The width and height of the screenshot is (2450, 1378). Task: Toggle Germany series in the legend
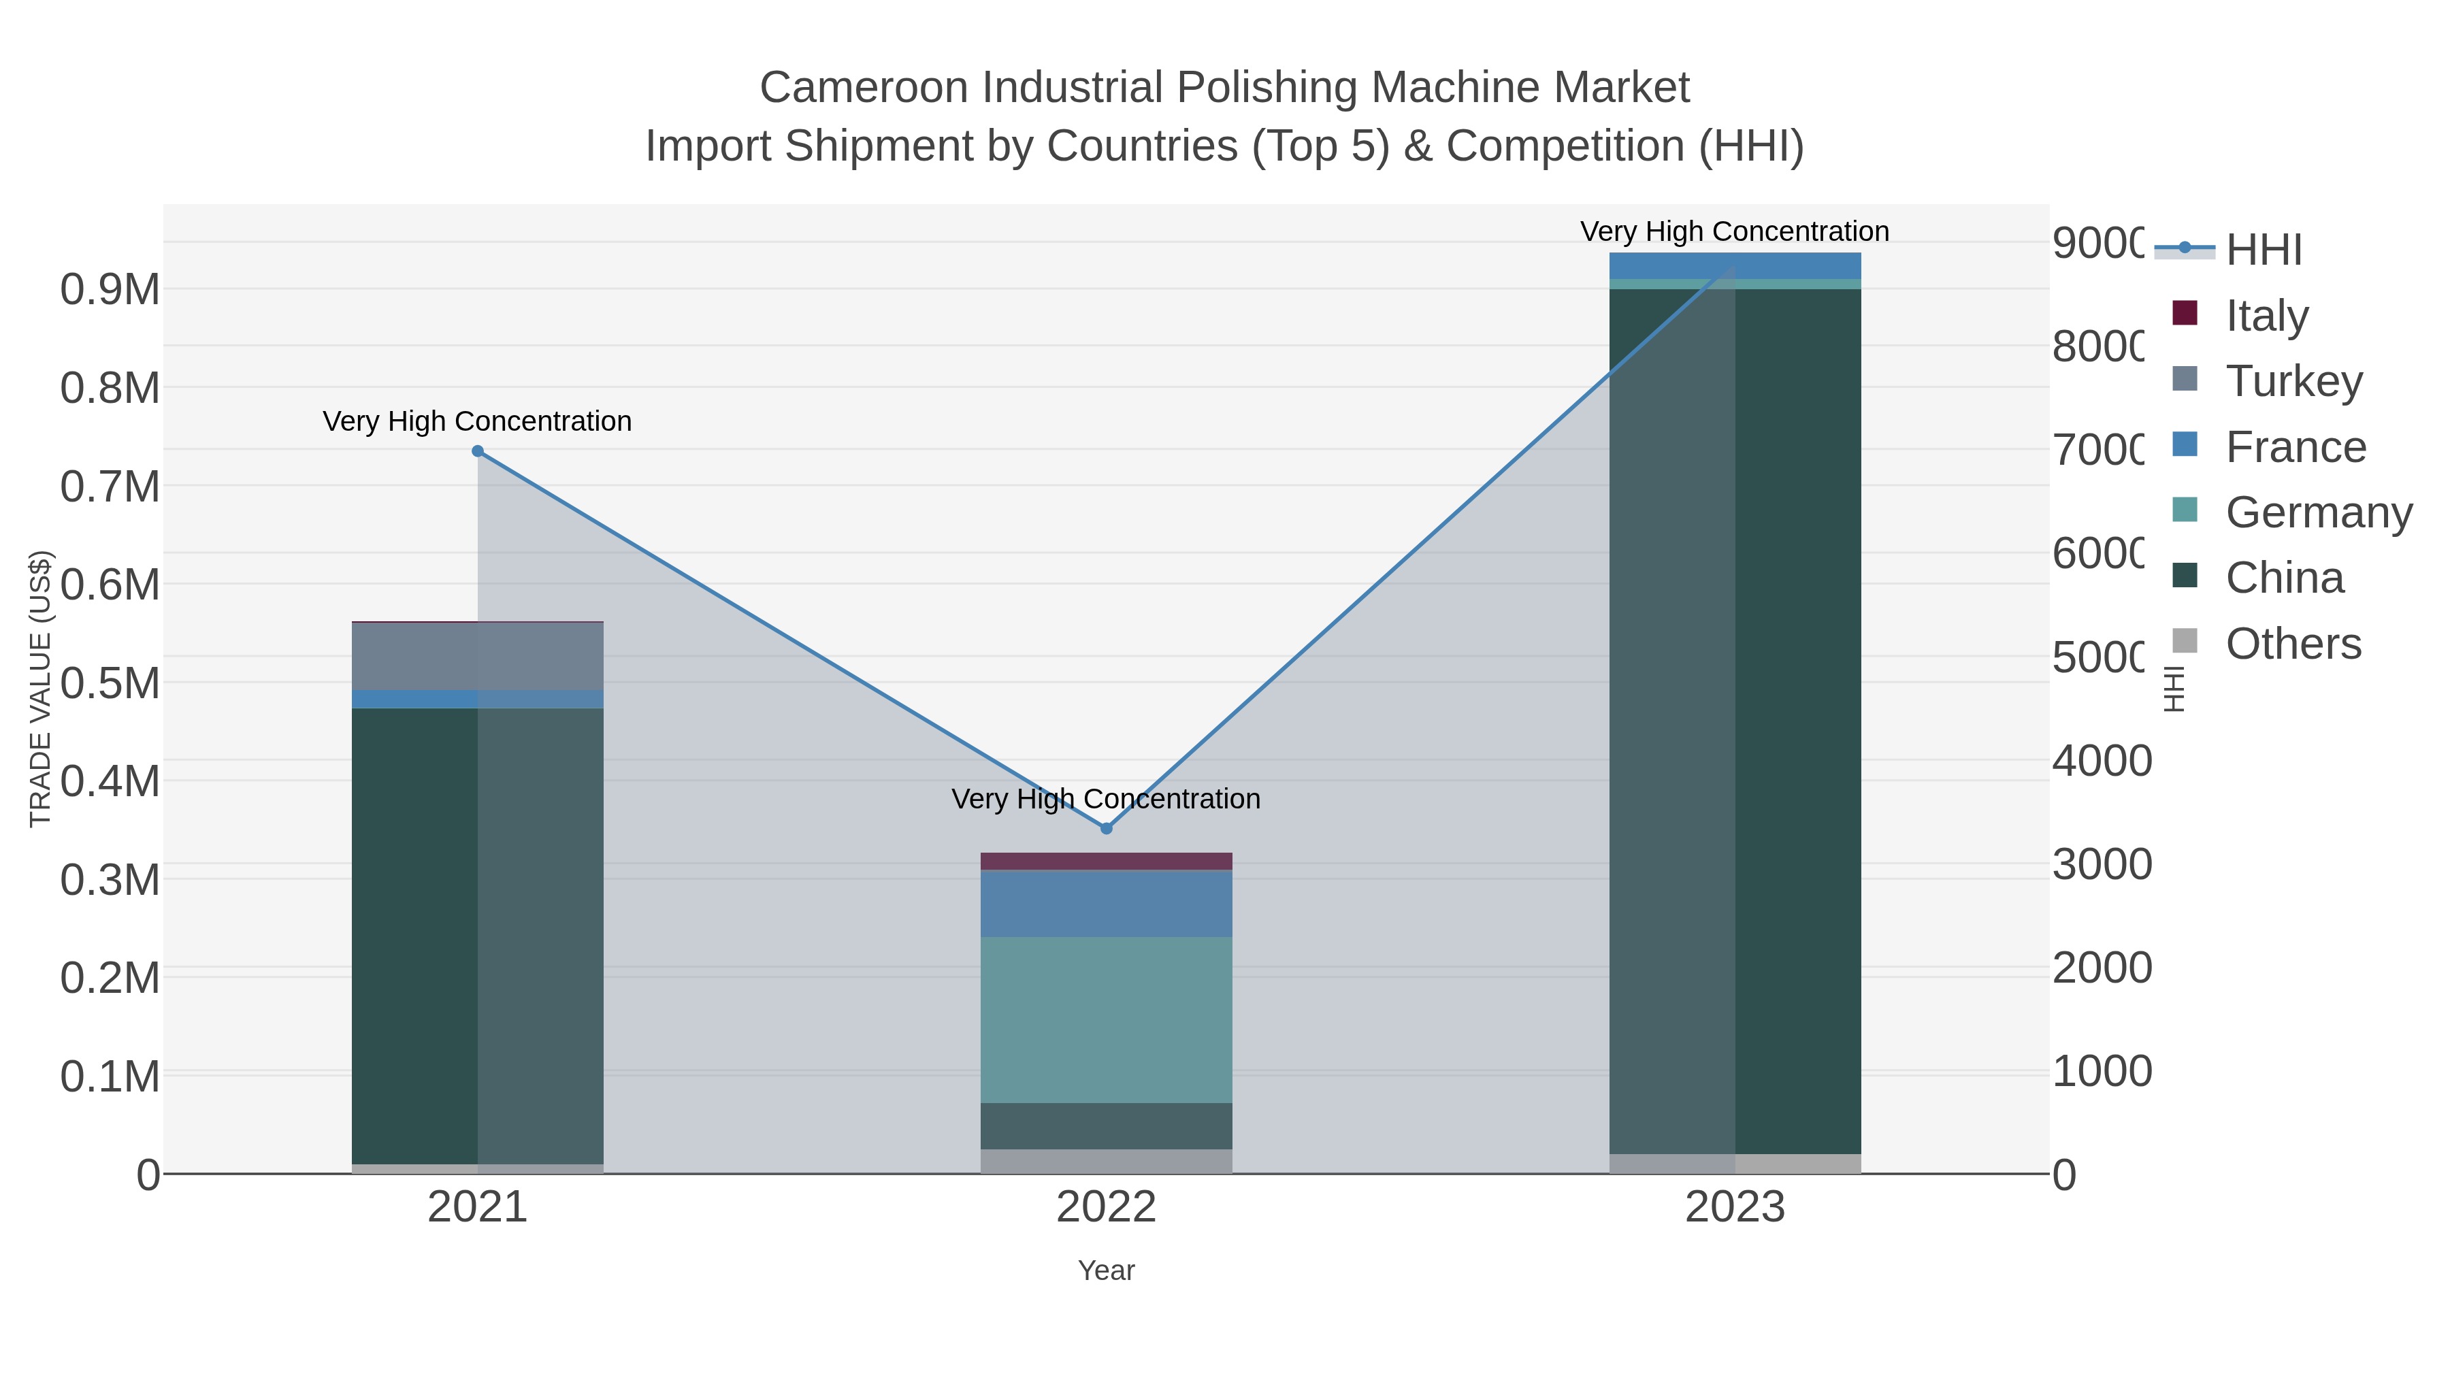coord(2292,512)
